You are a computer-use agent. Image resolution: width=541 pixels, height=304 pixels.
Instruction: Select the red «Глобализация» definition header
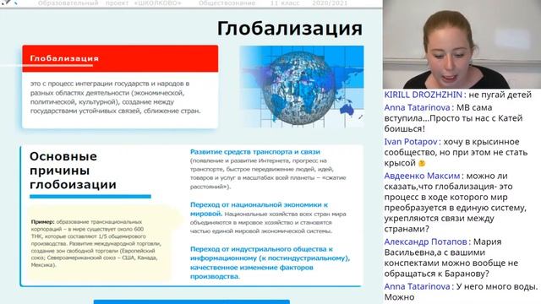(x=120, y=58)
